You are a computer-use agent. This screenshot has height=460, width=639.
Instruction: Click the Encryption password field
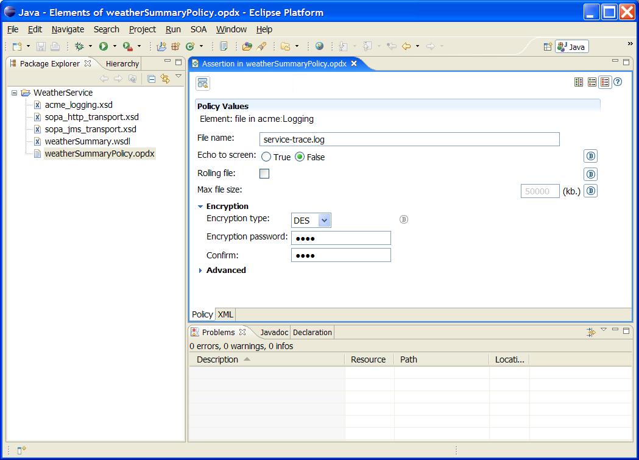pos(341,238)
